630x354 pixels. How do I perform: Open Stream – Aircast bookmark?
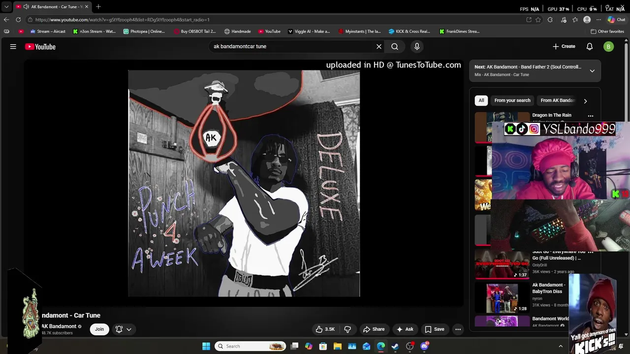pos(48,31)
